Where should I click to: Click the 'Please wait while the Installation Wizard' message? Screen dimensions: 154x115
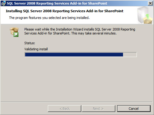click(x=80, y=31)
